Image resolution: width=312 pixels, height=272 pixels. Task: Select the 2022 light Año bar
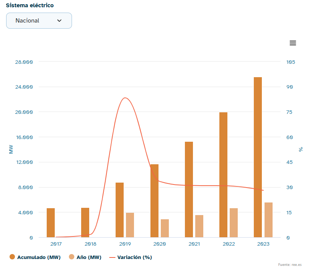(234, 223)
